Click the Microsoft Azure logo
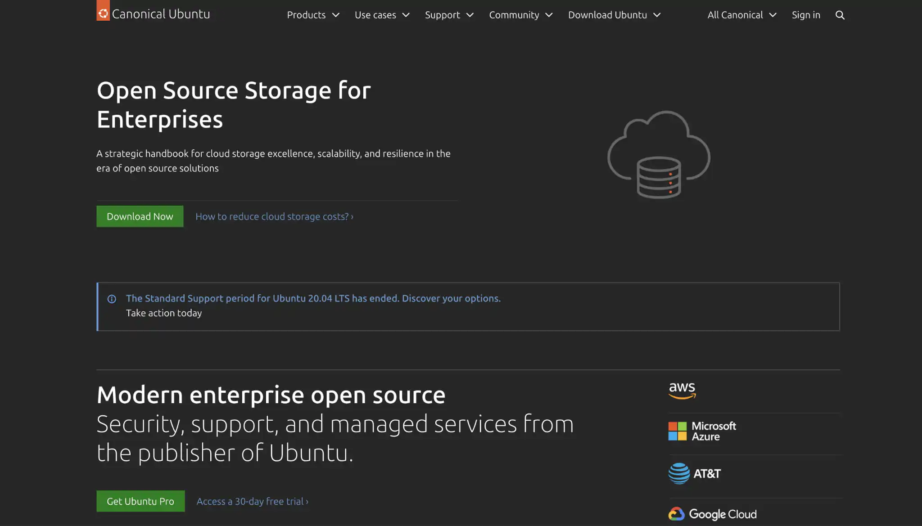This screenshot has width=922, height=526. click(702, 431)
